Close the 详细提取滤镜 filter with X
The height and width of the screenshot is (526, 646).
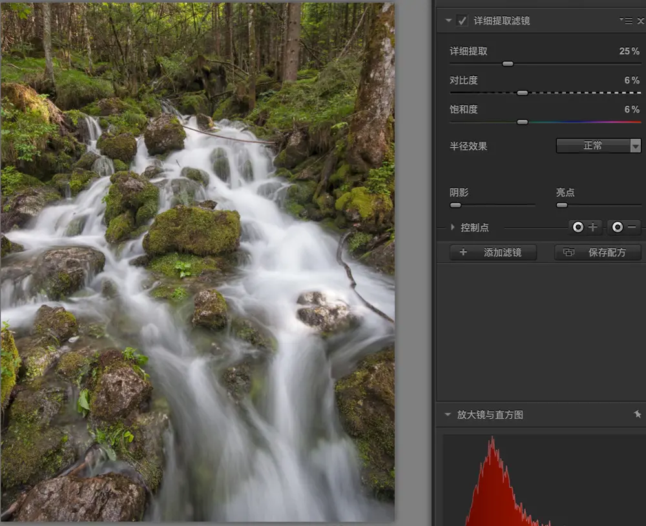[641, 21]
